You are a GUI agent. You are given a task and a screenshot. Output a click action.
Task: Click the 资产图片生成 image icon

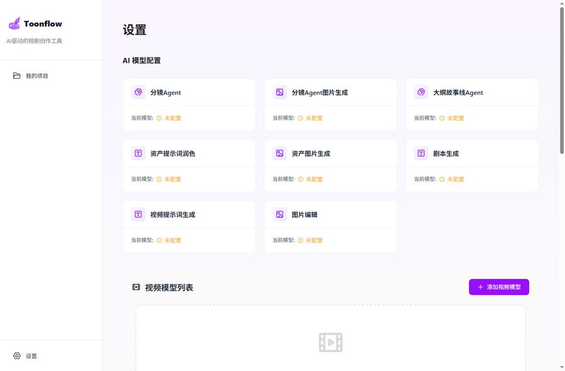279,153
